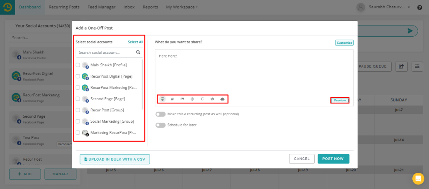Click the share export icon button
The image size is (429, 189).
401,66
